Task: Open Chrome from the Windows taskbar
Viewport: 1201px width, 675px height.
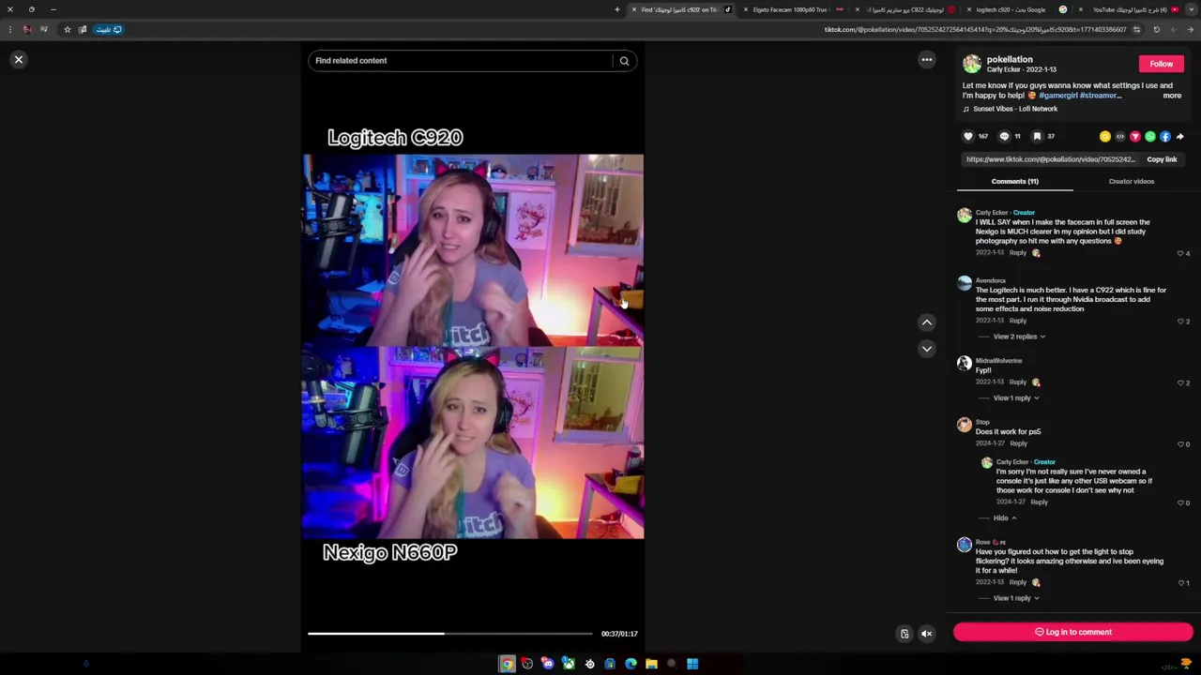Action: [507, 664]
